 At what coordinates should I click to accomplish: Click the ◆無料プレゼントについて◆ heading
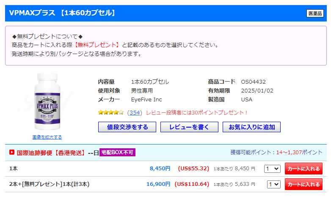click(47, 36)
